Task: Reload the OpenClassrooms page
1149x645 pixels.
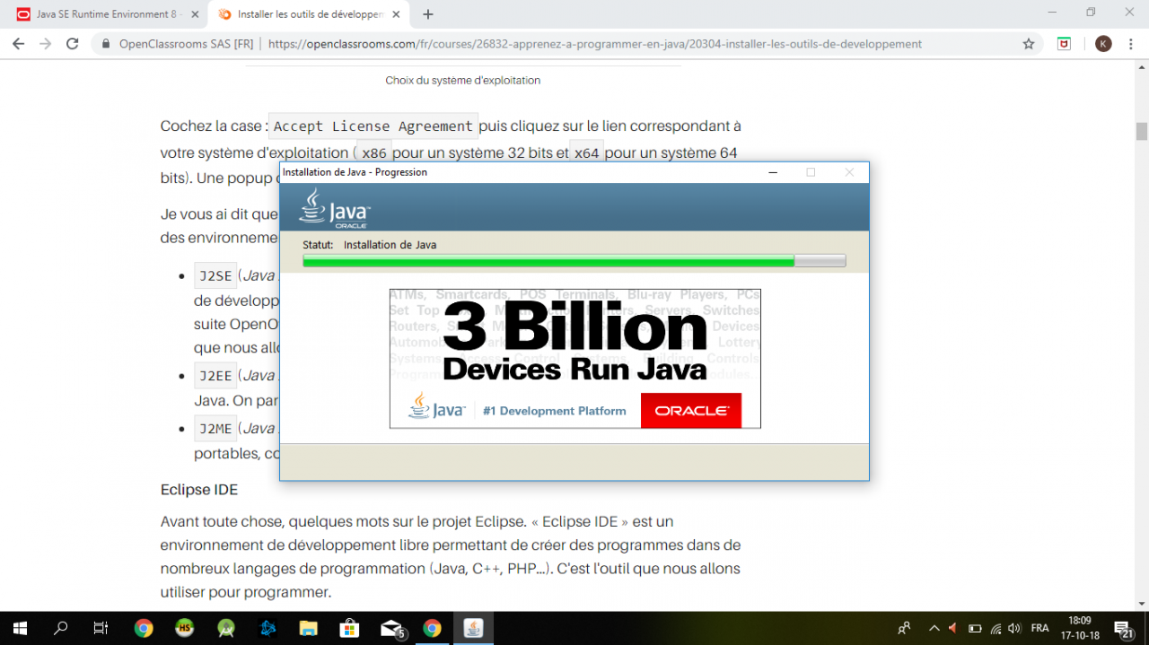Action: (x=74, y=43)
